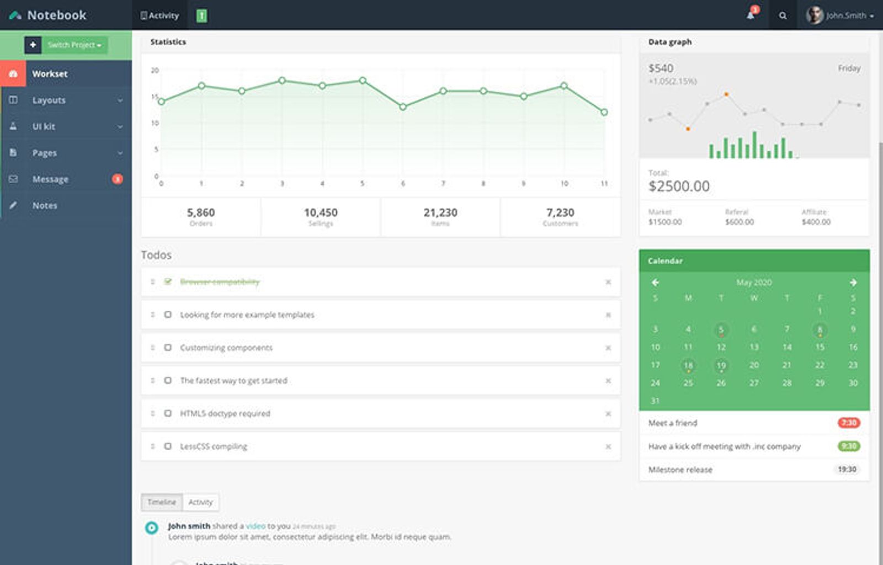883x565 pixels.
Task: Uncheck the Browser compatibility todo
Action: 168,281
